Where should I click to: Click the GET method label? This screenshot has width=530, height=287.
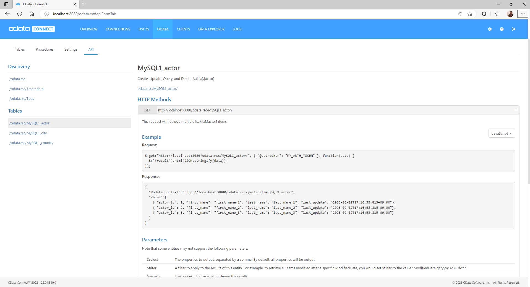pyautogui.click(x=147, y=110)
